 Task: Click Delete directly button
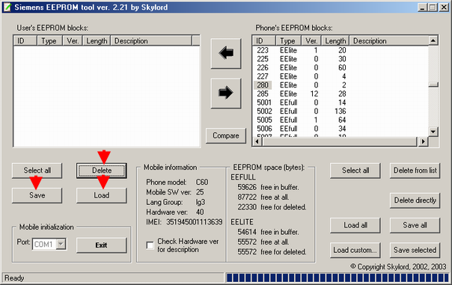(x=415, y=200)
